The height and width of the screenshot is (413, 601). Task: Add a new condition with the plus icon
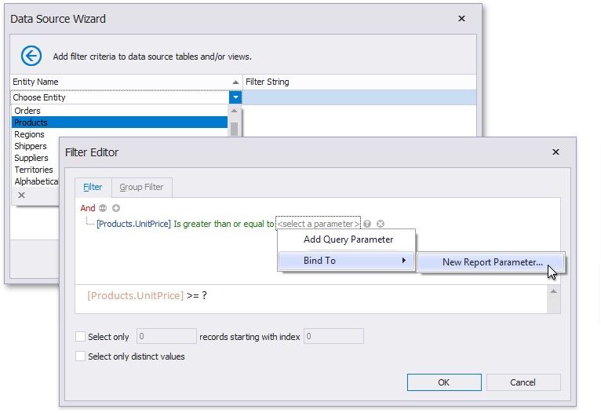pos(116,208)
